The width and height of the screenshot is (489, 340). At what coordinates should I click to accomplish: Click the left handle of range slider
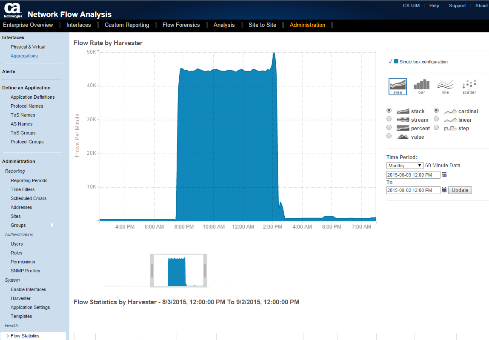point(152,270)
